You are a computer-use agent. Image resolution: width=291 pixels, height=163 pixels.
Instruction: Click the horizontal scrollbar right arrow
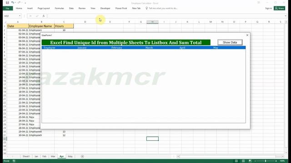pyautogui.click(x=283, y=157)
